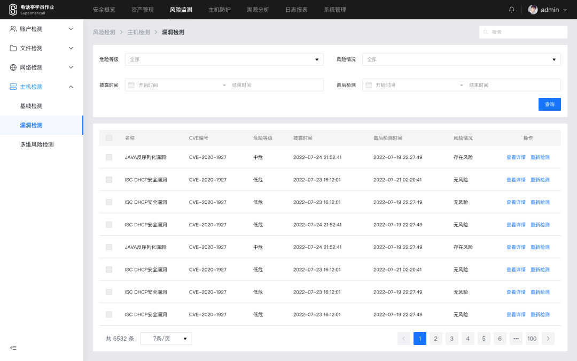Click the calendar icon in the 最后检测 field
The width and height of the screenshot is (577, 361).
(369, 85)
